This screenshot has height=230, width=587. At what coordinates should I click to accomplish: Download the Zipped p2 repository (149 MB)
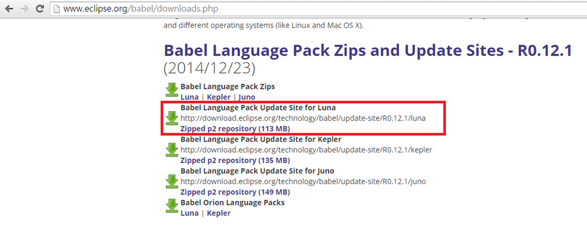[234, 192]
